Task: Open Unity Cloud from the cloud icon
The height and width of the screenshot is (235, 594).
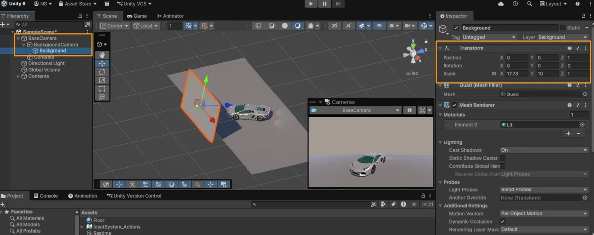Action: [x=501, y=4]
